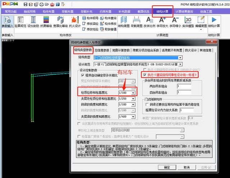Click the 编辑简图 edit diagram tool
230x178 pixels.
(201, 22)
